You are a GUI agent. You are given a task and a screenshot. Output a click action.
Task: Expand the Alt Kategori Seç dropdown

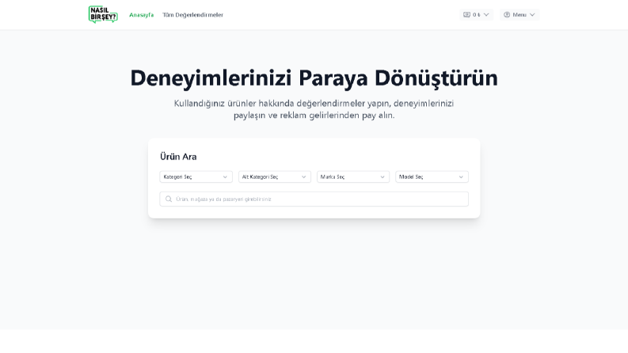point(274,177)
